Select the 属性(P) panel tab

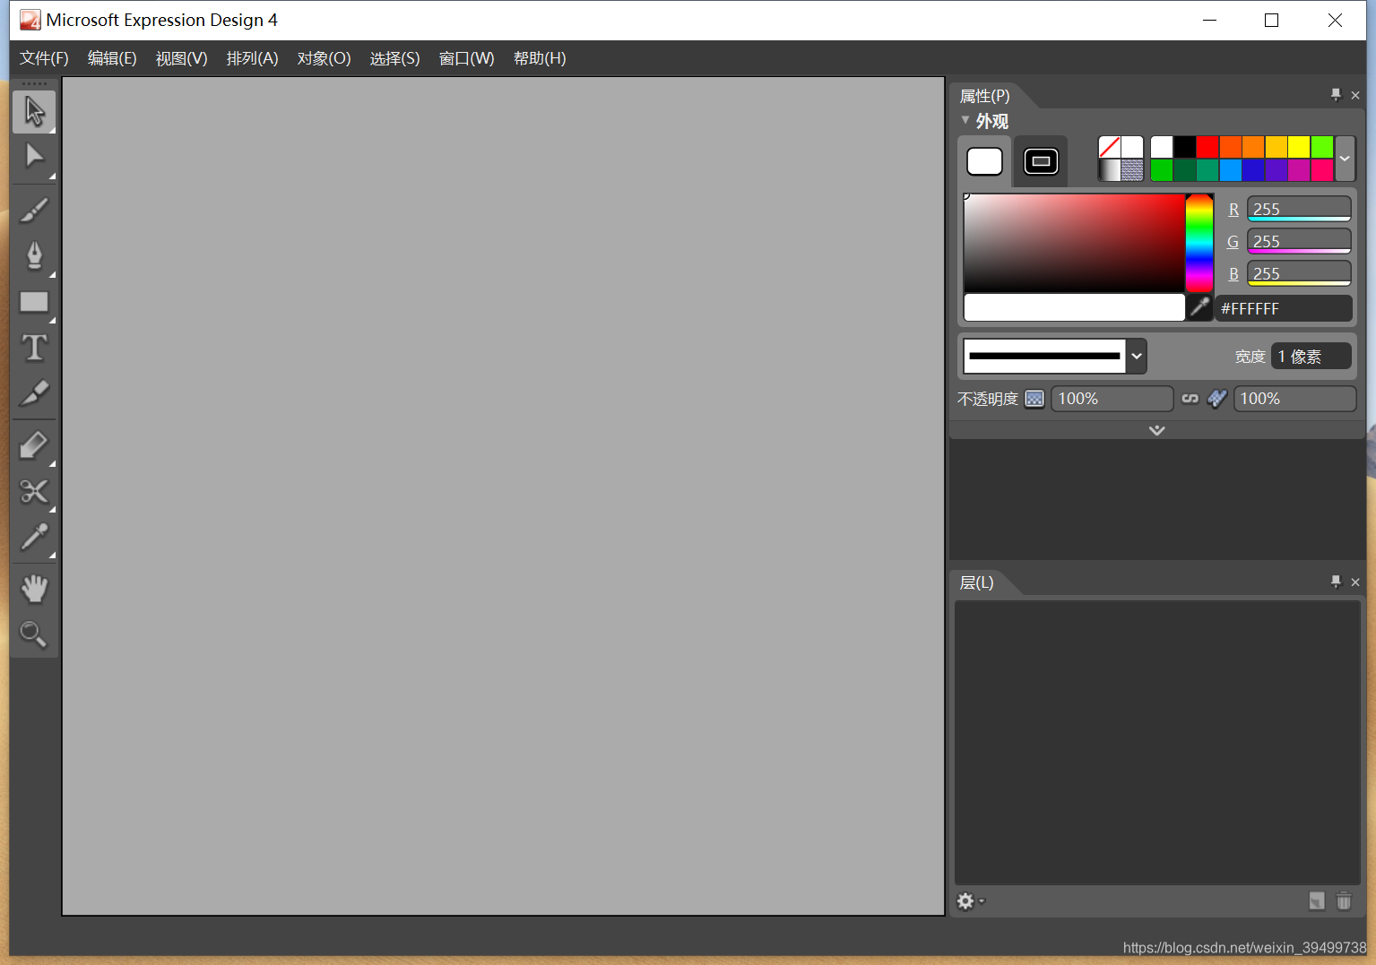[984, 96]
